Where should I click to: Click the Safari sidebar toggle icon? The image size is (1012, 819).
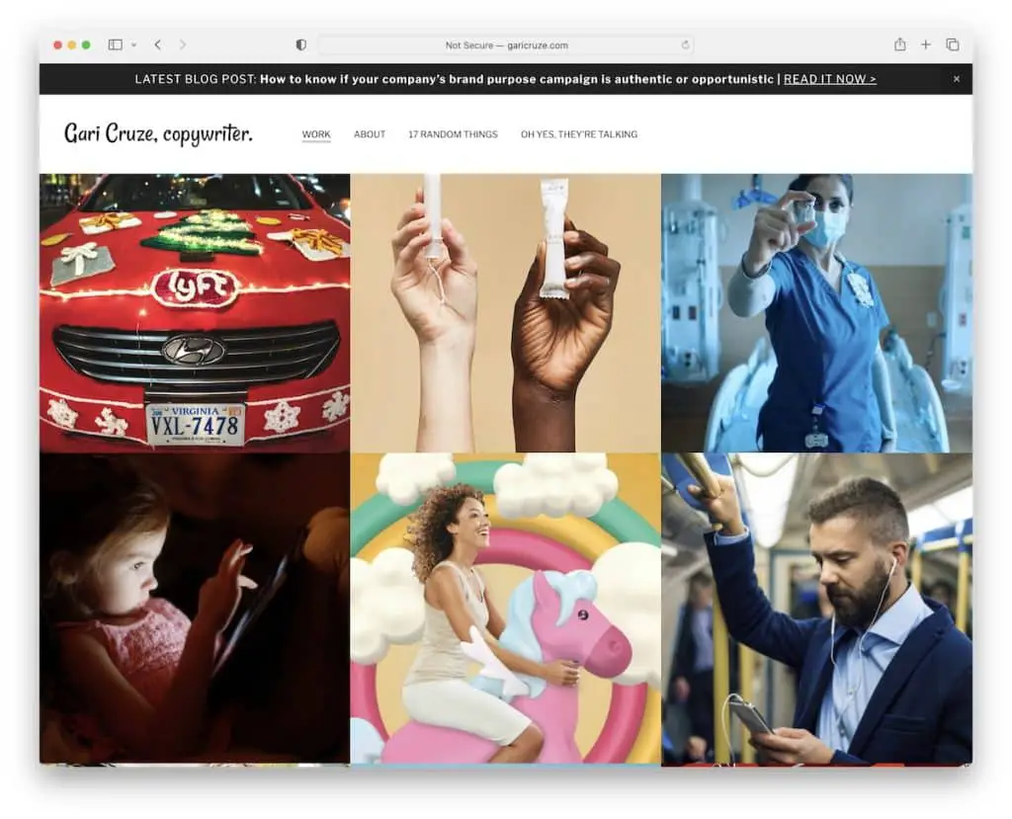[x=115, y=44]
